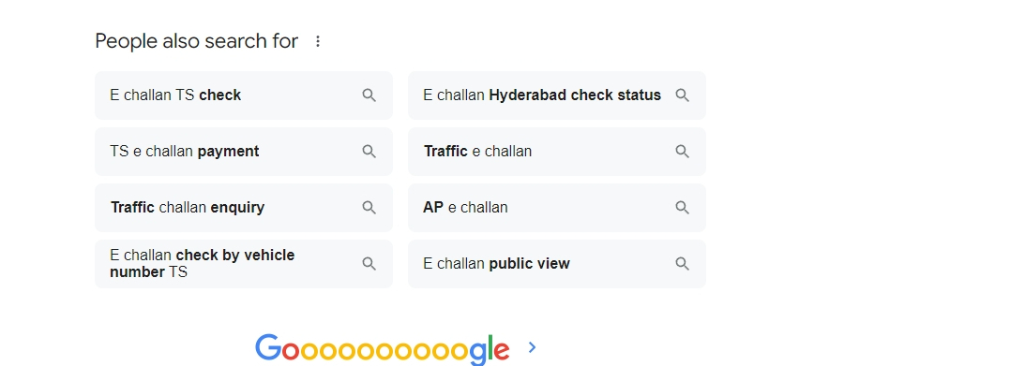Go to next results page using the blue chevron

(x=532, y=347)
